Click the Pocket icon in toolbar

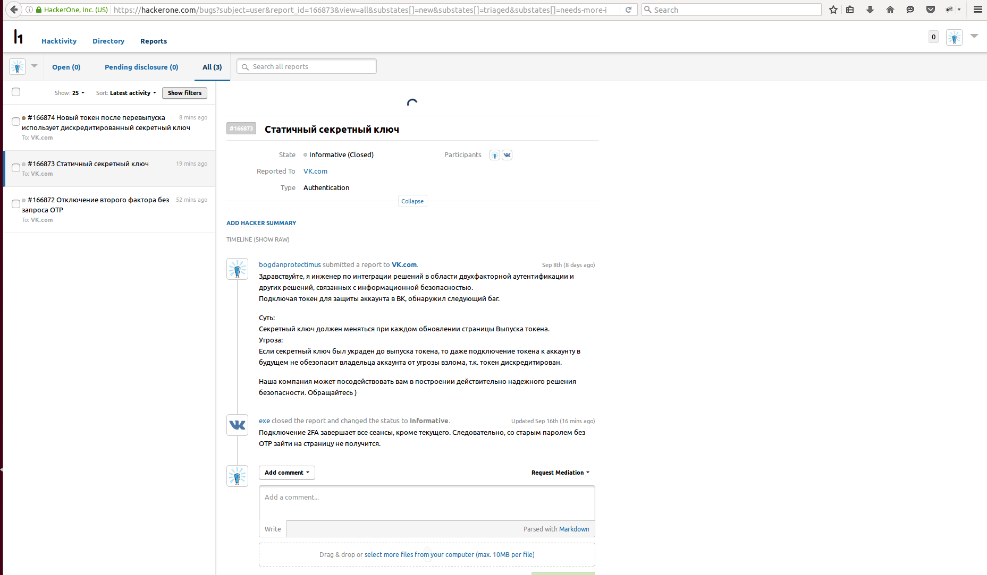point(931,10)
